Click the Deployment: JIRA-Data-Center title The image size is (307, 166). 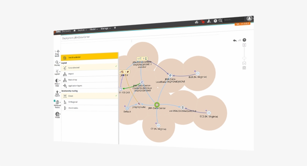[76, 37]
